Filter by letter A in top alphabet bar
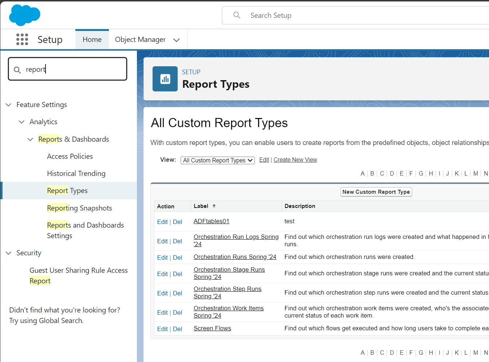The width and height of the screenshot is (489, 362). tap(363, 173)
